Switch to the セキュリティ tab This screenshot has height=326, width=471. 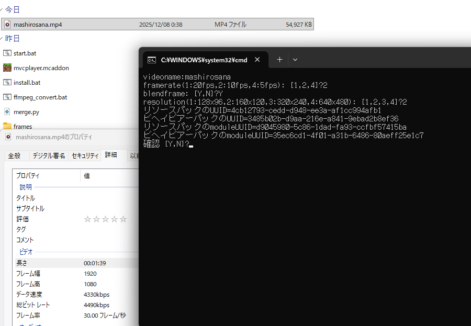[x=85, y=155]
